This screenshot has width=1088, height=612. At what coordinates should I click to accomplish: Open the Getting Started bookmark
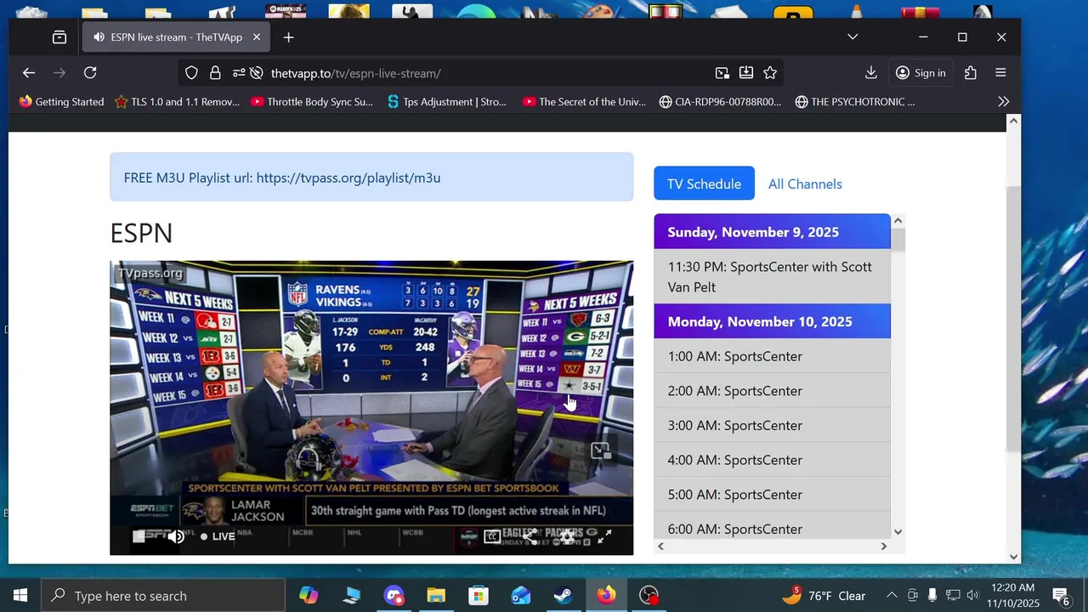pyautogui.click(x=61, y=101)
